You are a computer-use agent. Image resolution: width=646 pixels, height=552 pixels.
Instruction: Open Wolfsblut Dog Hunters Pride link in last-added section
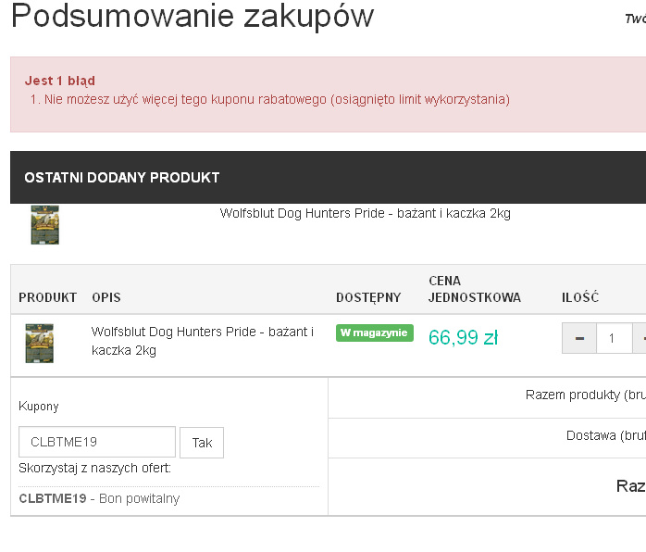click(x=365, y=213)
